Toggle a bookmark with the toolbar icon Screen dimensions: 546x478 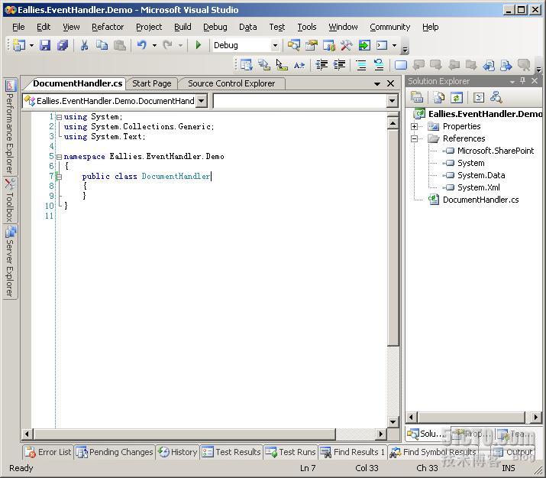point(400,65)
